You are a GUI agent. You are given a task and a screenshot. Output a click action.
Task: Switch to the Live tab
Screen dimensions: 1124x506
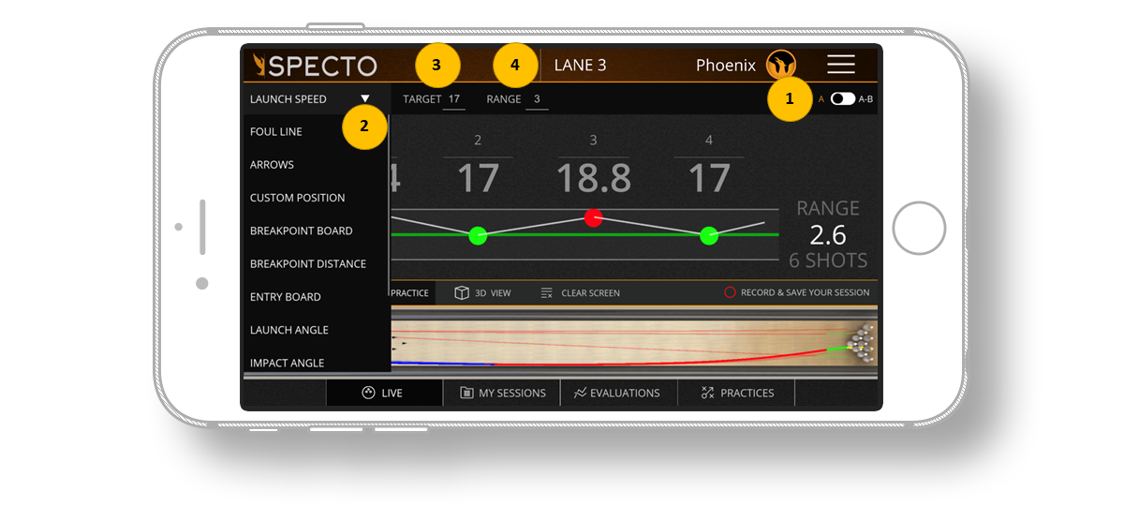click(x=383, y=393)
